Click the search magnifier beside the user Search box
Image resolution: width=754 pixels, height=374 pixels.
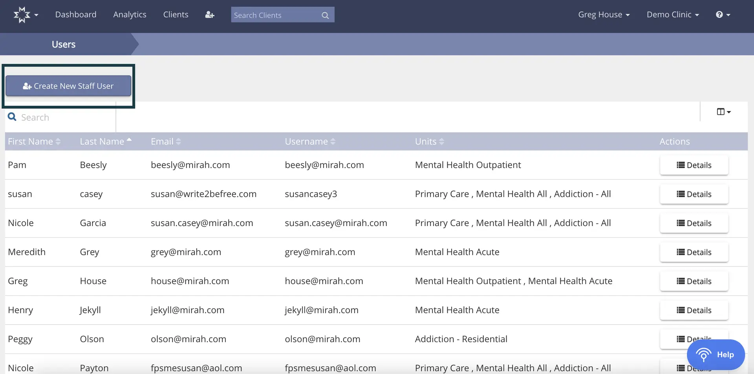pos(12,117)
